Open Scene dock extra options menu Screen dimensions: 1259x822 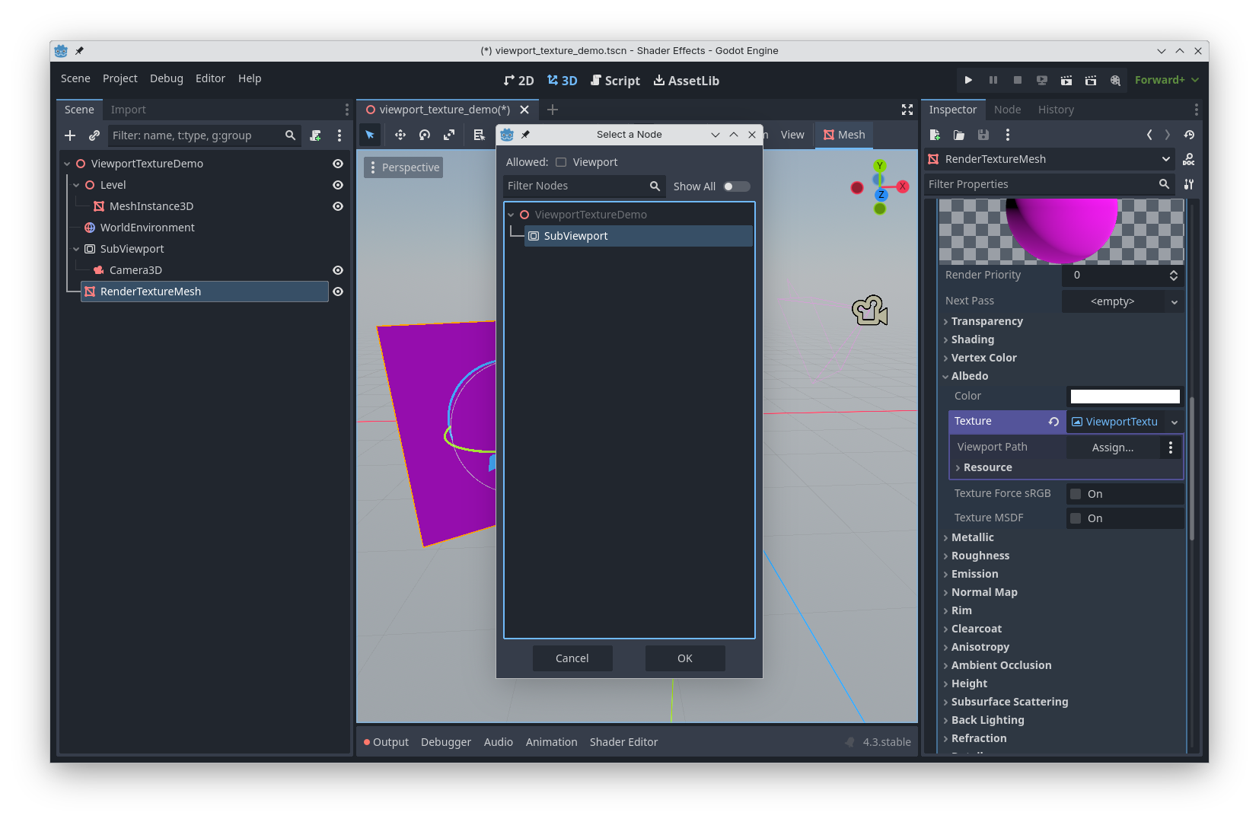[339, 135]
